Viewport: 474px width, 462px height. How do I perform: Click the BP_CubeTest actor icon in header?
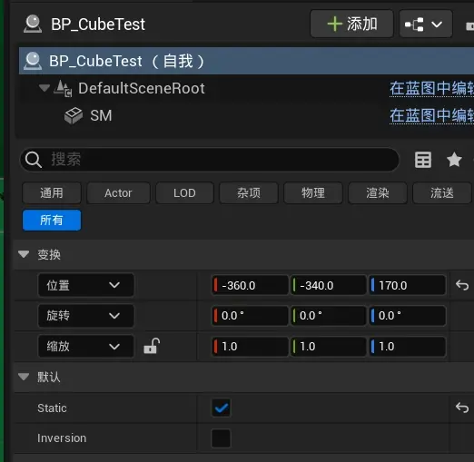[33, 24]
